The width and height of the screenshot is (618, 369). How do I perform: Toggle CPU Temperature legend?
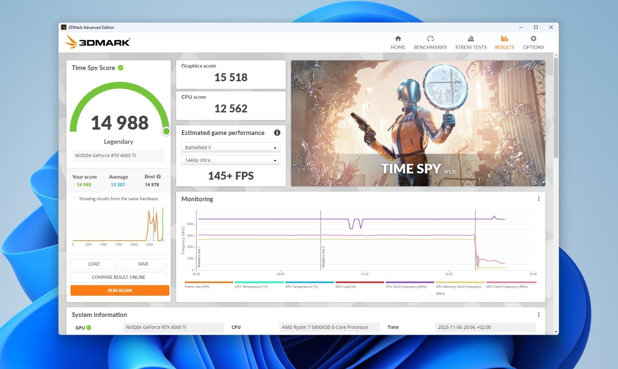coord(259,285)
